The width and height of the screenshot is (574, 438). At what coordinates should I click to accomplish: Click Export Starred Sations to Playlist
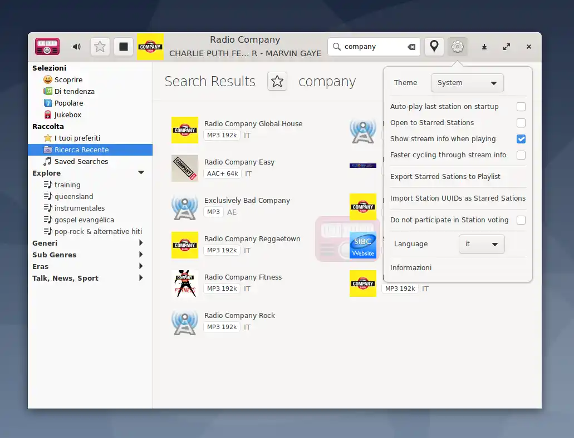445,177
